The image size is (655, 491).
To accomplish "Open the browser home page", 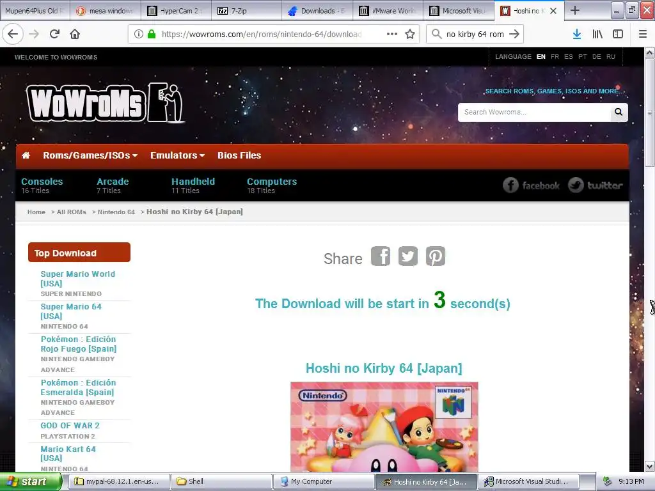I will coord(75,35).
